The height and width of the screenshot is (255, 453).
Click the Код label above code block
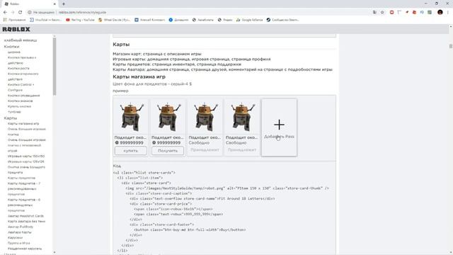tap(117, 166)
